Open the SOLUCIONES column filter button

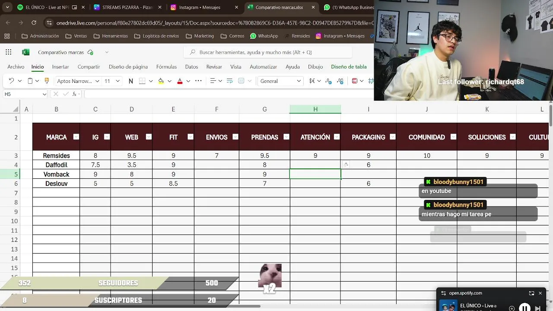pyautogui.click(x=513, y=137)
